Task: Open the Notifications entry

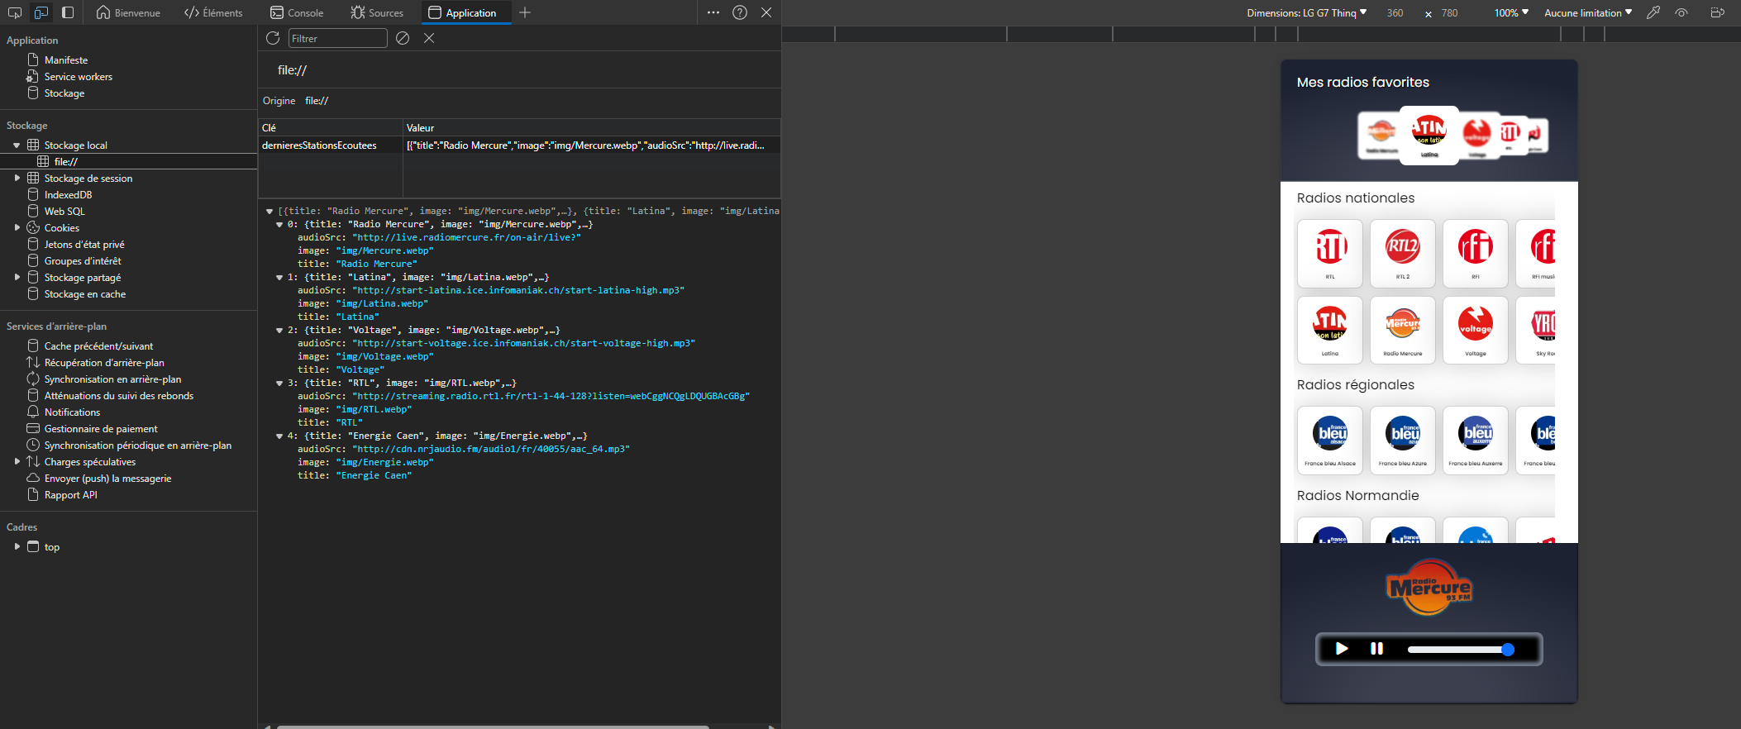Action: [x=72, y=412]
